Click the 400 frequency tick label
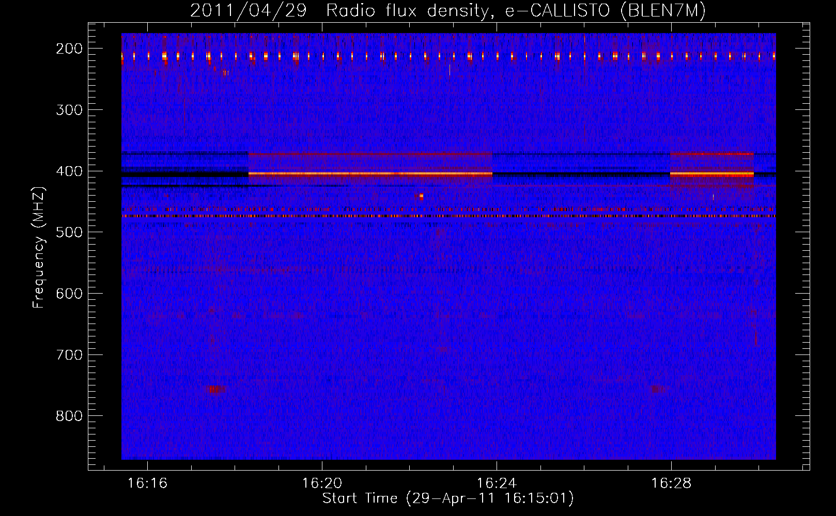Viewport: 836px width, 516px height. click(x=69, y=171)
